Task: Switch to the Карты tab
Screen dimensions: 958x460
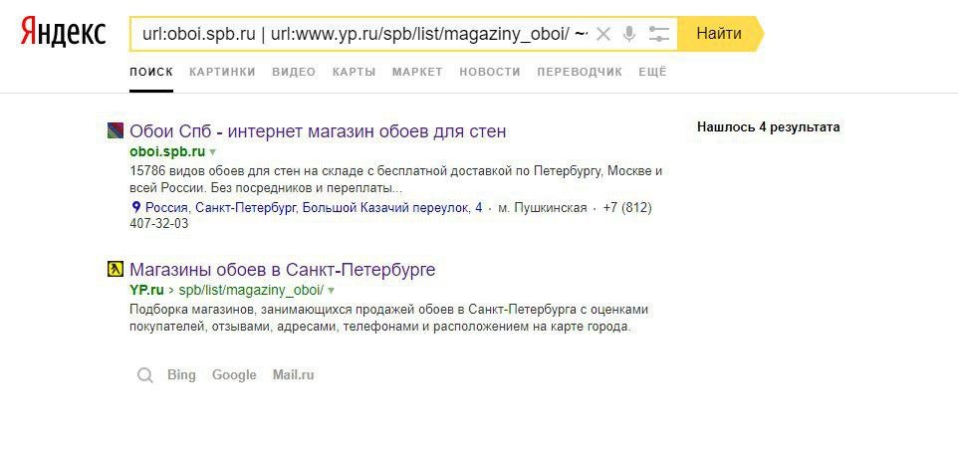Action: point(354,72)
